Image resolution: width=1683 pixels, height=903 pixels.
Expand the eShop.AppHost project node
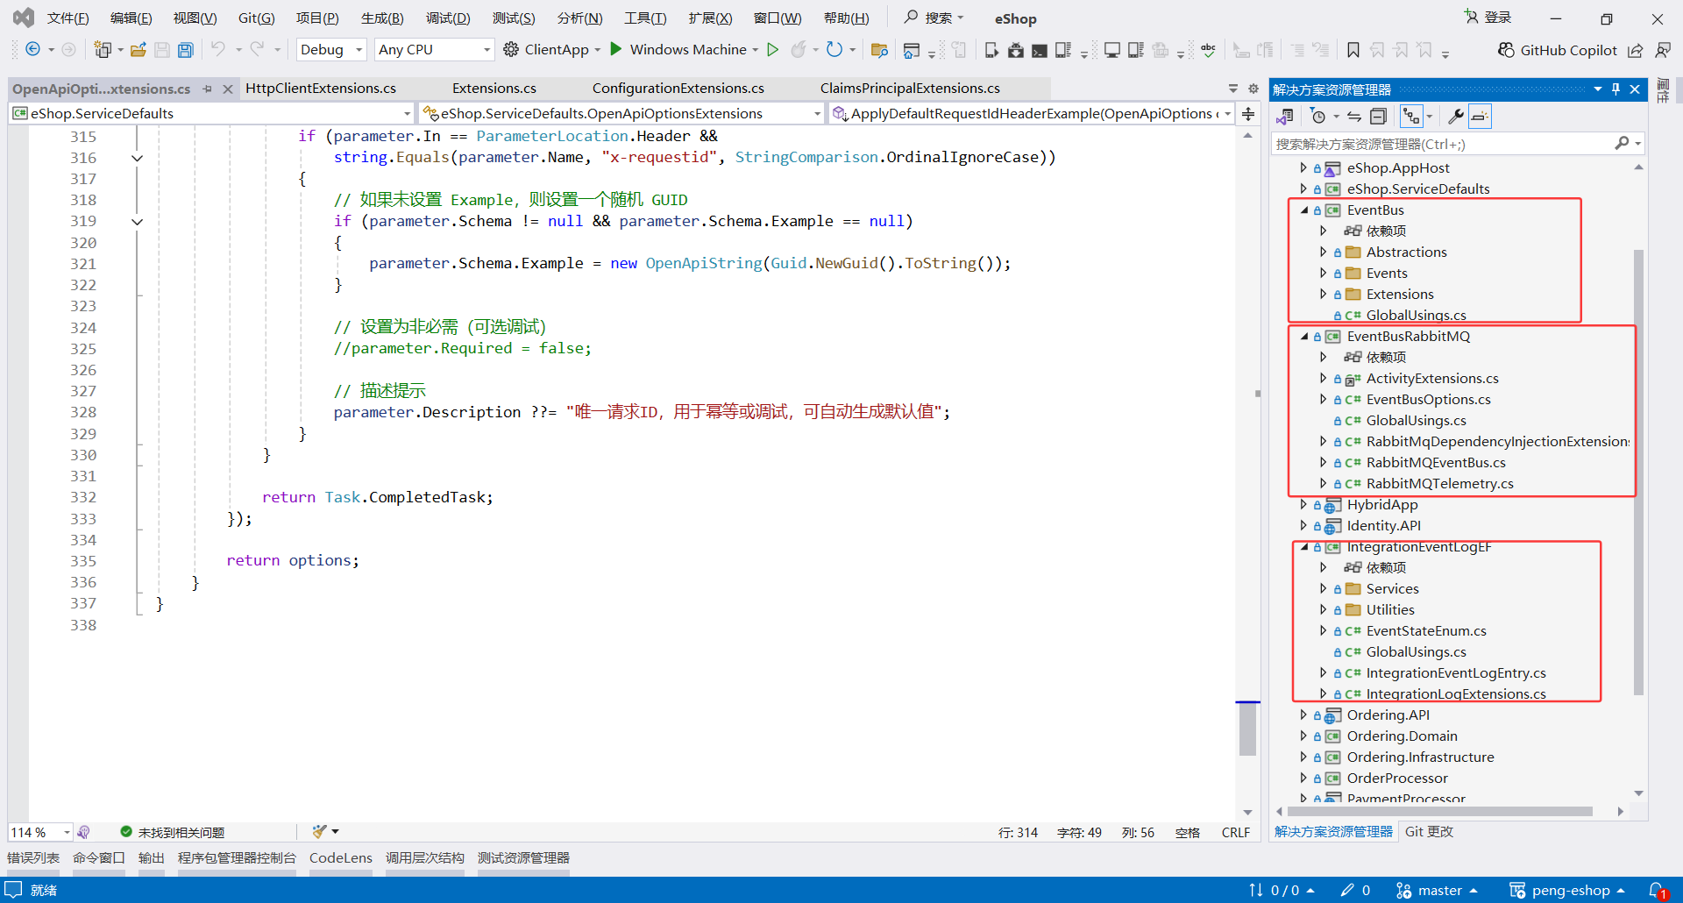(x=1303, y=168)
